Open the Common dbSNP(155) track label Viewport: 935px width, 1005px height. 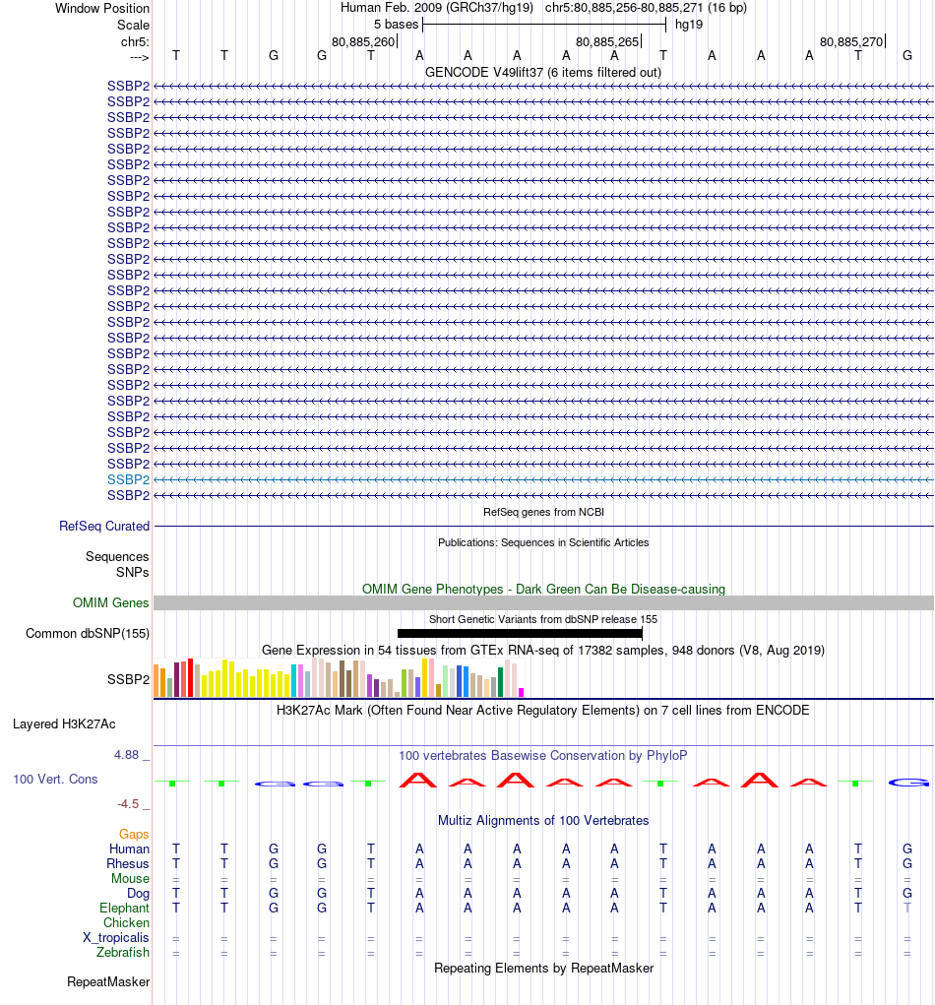(x=88, y=633)
